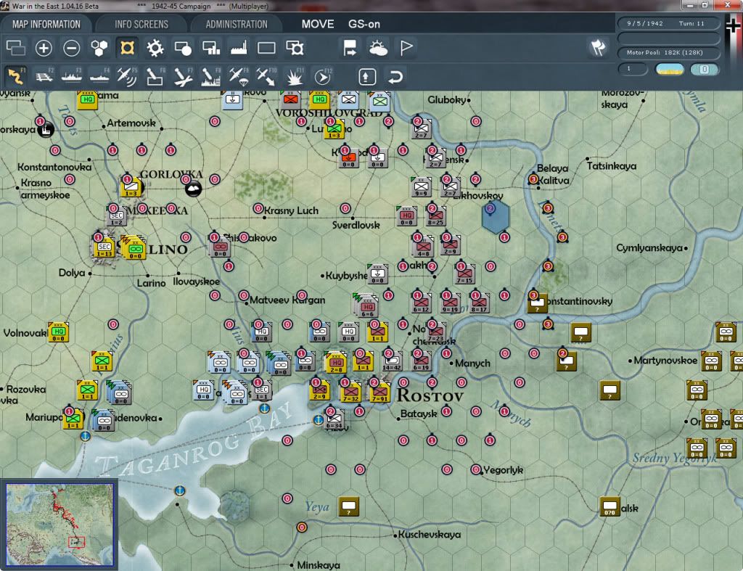Select the F1 move mode icon
This screenshot has width=743, height=571.
coord(16,76)
